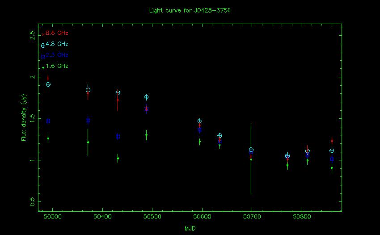This screenshot has height=235, width=380.
Task: Select the "8.6 GHz" legend label
Action: coord(57,33)
